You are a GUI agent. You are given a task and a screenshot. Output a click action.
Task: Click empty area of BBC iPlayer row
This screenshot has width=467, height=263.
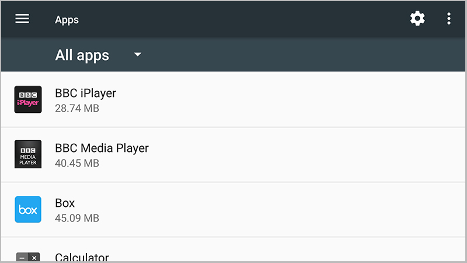[x=298, y=99]
